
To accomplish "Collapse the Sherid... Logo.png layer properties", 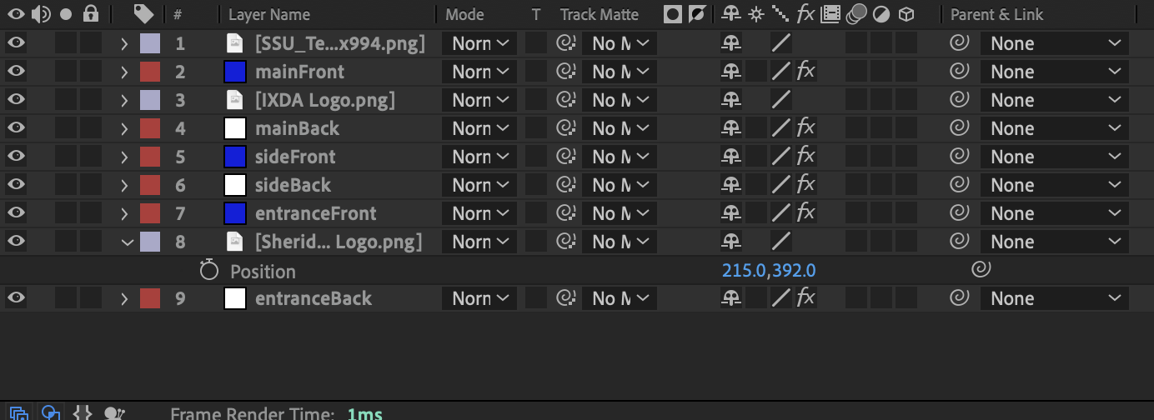I will (127, 242).
